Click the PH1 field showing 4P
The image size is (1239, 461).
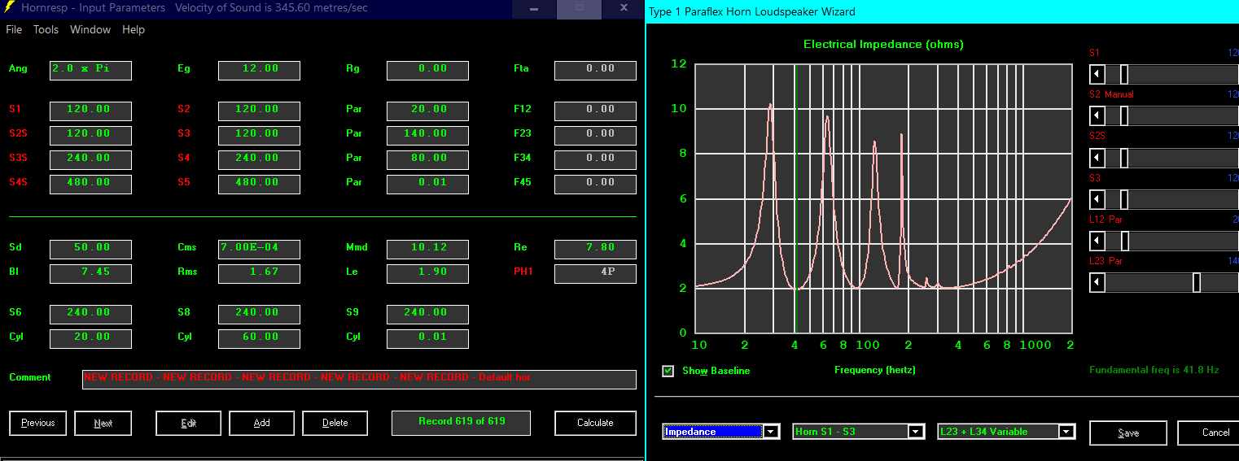click(x=595, y=273)
